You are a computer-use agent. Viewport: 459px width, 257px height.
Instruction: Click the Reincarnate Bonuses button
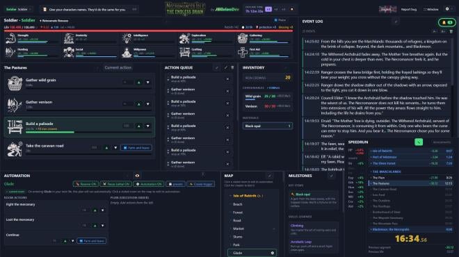coord(54,21)
